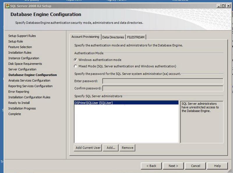Switch to the Account Provisioning tab
Viewport: 233px width, 173px height.
tap(85, 37)
